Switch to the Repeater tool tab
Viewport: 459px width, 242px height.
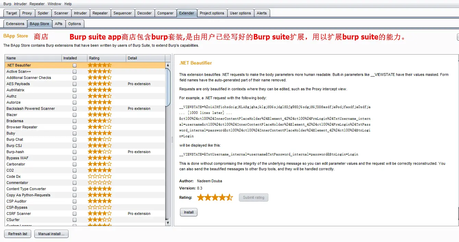(x=100, y=13)
